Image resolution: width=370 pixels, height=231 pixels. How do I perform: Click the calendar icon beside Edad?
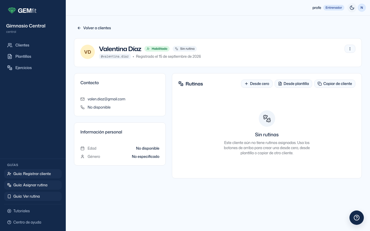click(x=82, y=148)
